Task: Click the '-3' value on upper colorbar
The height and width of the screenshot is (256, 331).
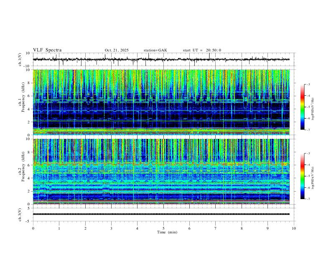Action: coord(308,84)
